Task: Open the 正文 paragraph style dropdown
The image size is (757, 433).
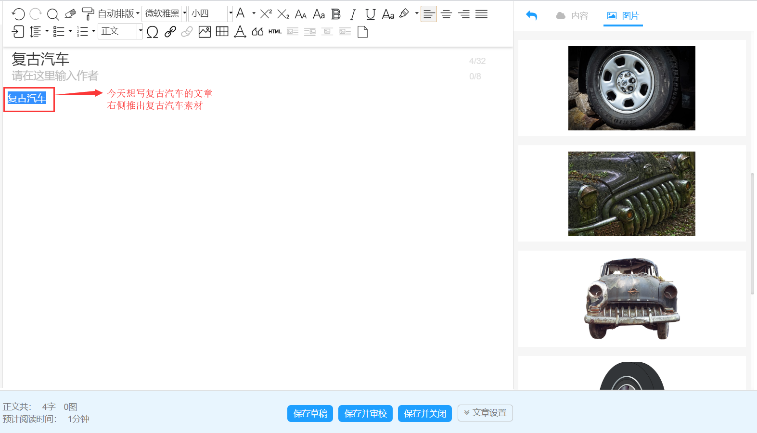Action: 120,32
